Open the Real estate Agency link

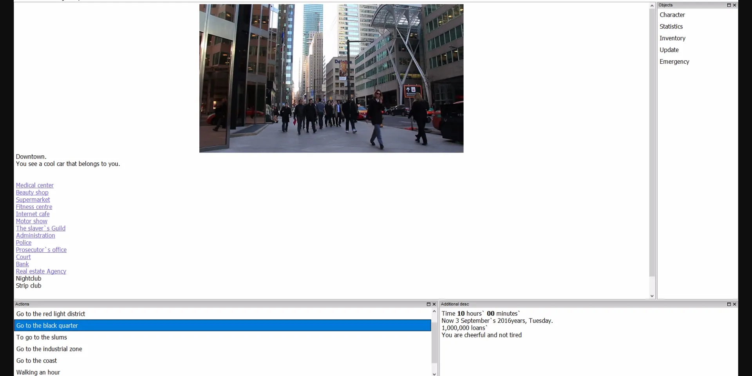pos(41,272)
